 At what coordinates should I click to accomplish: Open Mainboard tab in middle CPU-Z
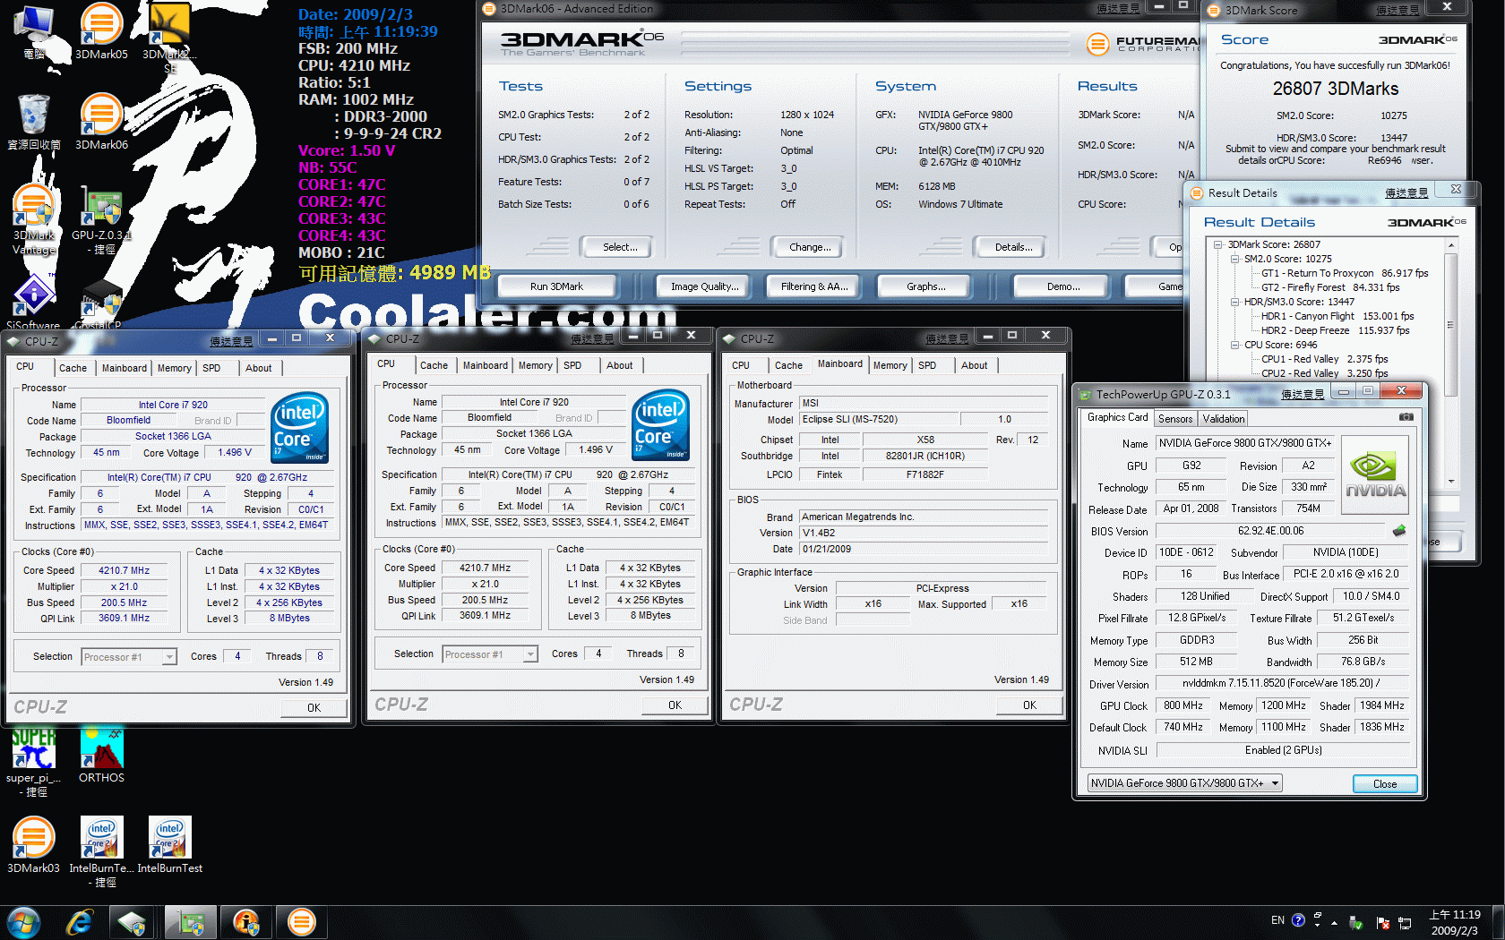[485, 365]
